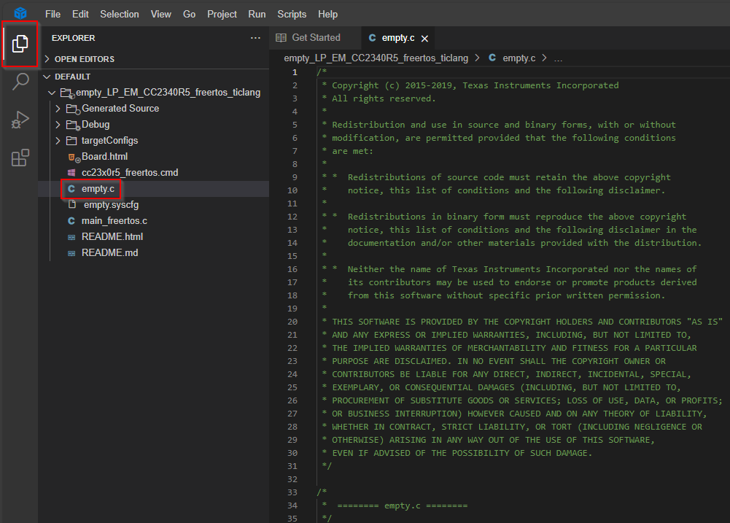Viewport: 730px width, 523px height.
Task: Switch to the Get Started tab
Action: 315,38
